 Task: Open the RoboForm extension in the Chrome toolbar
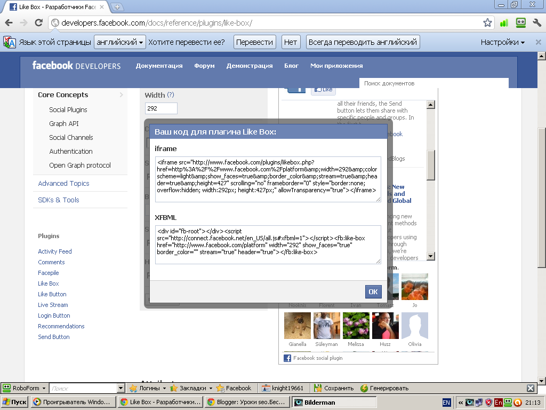[520, 23]
